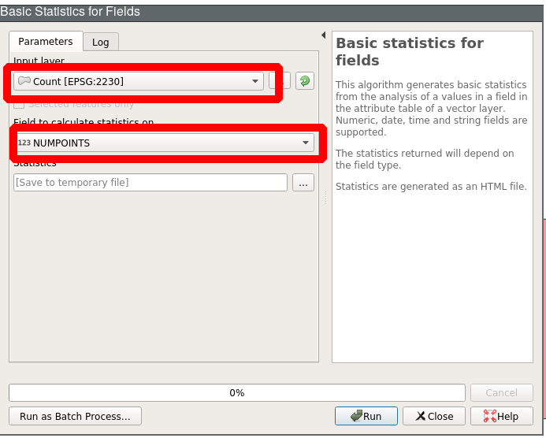Image resolution: width=546 pixels, height=438 pixels.
Task: Click Run as Batch Process button
Action: (75, 416)
